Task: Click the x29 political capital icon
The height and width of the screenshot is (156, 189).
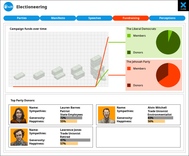Action: pyautogui.click(x=8, y=7)
